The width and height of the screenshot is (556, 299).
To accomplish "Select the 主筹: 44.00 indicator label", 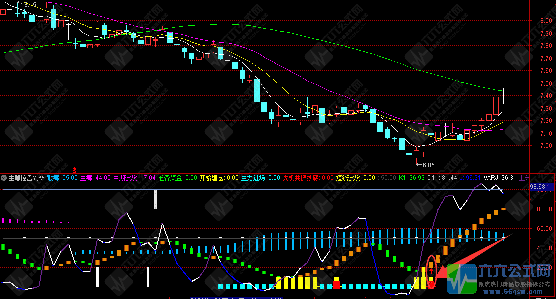I will pyautogui.click(x=95, y=178).
